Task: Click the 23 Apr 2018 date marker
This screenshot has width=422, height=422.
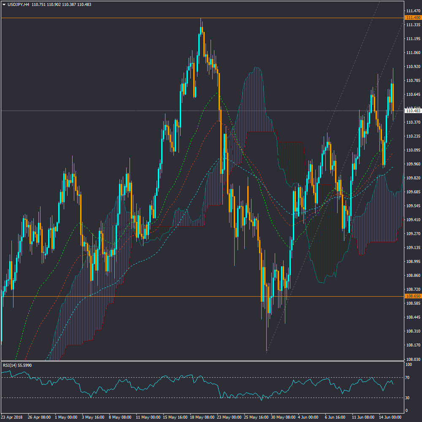Action: tap(12, 417)
